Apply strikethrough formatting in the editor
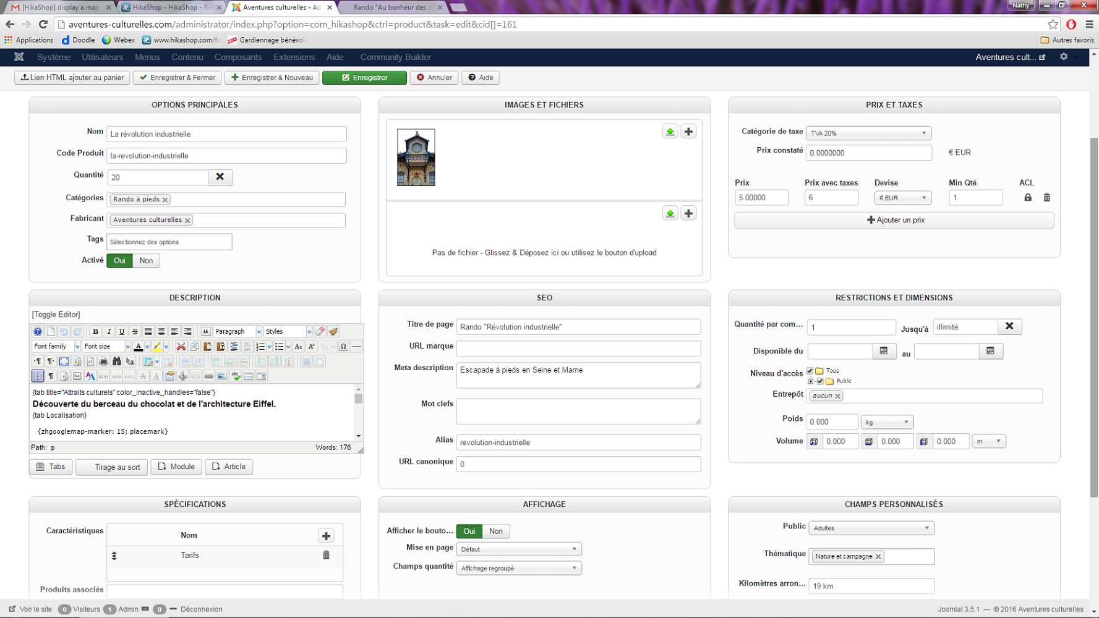Viewport: 1099px width, 618px height. point(135,332)
